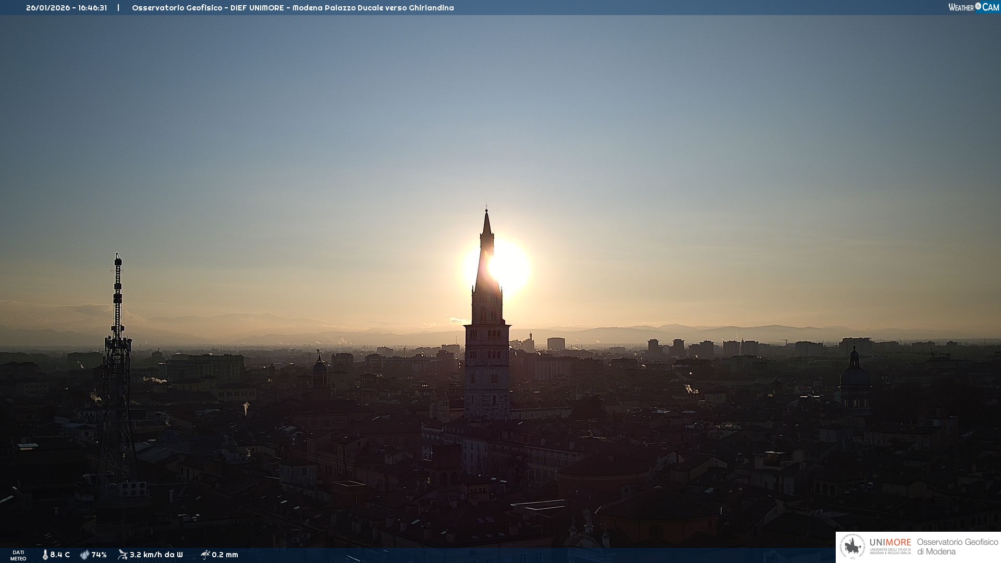
Task: Click the date and time stamp
Action: (66, 8)
